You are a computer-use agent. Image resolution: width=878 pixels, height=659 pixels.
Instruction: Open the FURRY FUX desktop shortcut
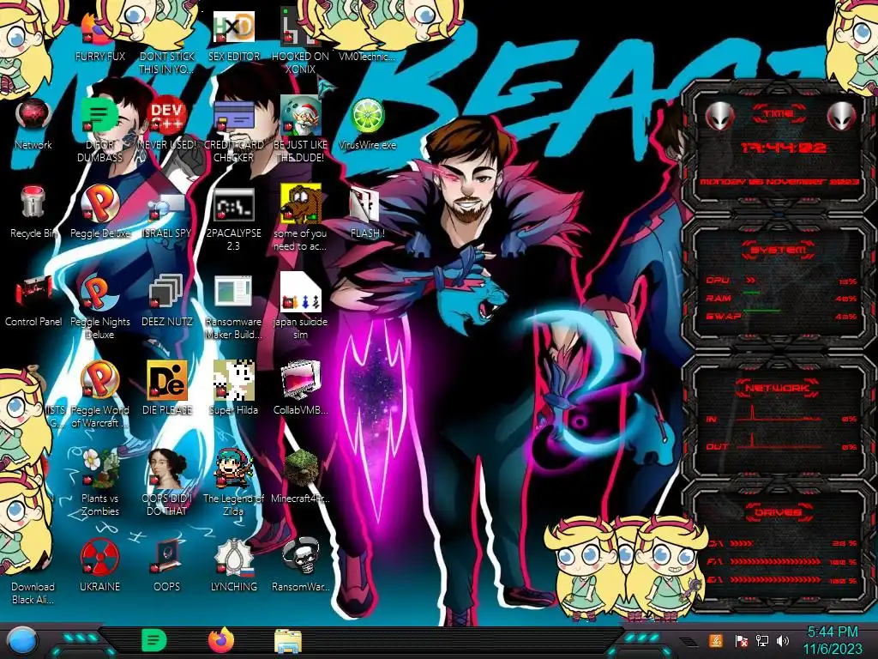(99, 36)
